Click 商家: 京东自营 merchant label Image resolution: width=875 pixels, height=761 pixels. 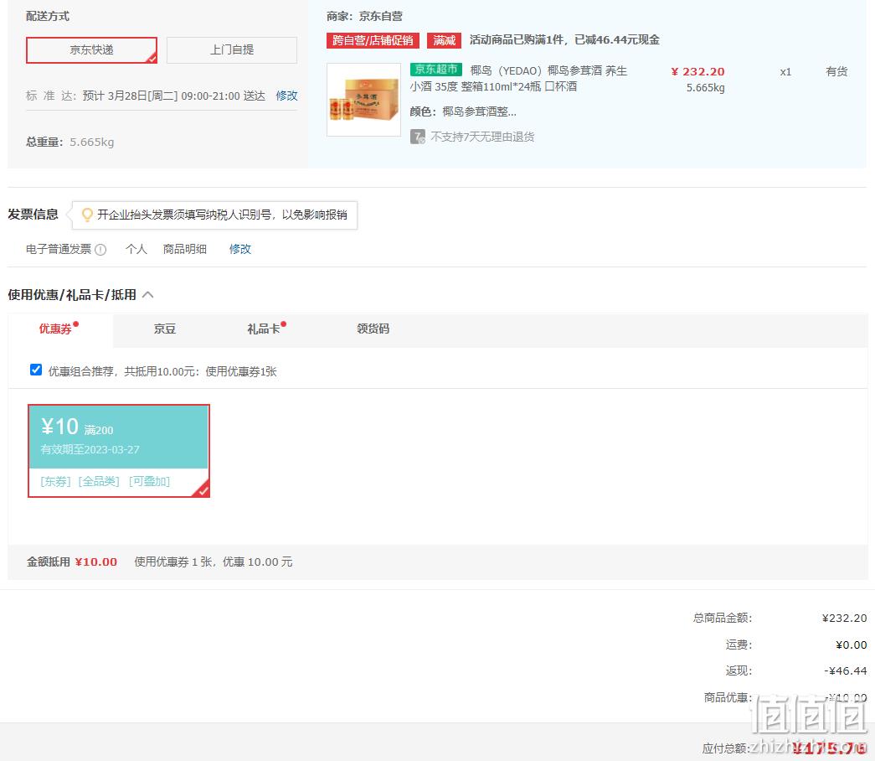(364, 16)
